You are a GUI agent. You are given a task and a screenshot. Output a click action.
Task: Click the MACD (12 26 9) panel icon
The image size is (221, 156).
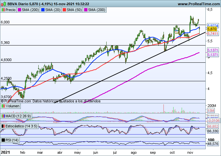pyautogui.click(x=3, y=116)
